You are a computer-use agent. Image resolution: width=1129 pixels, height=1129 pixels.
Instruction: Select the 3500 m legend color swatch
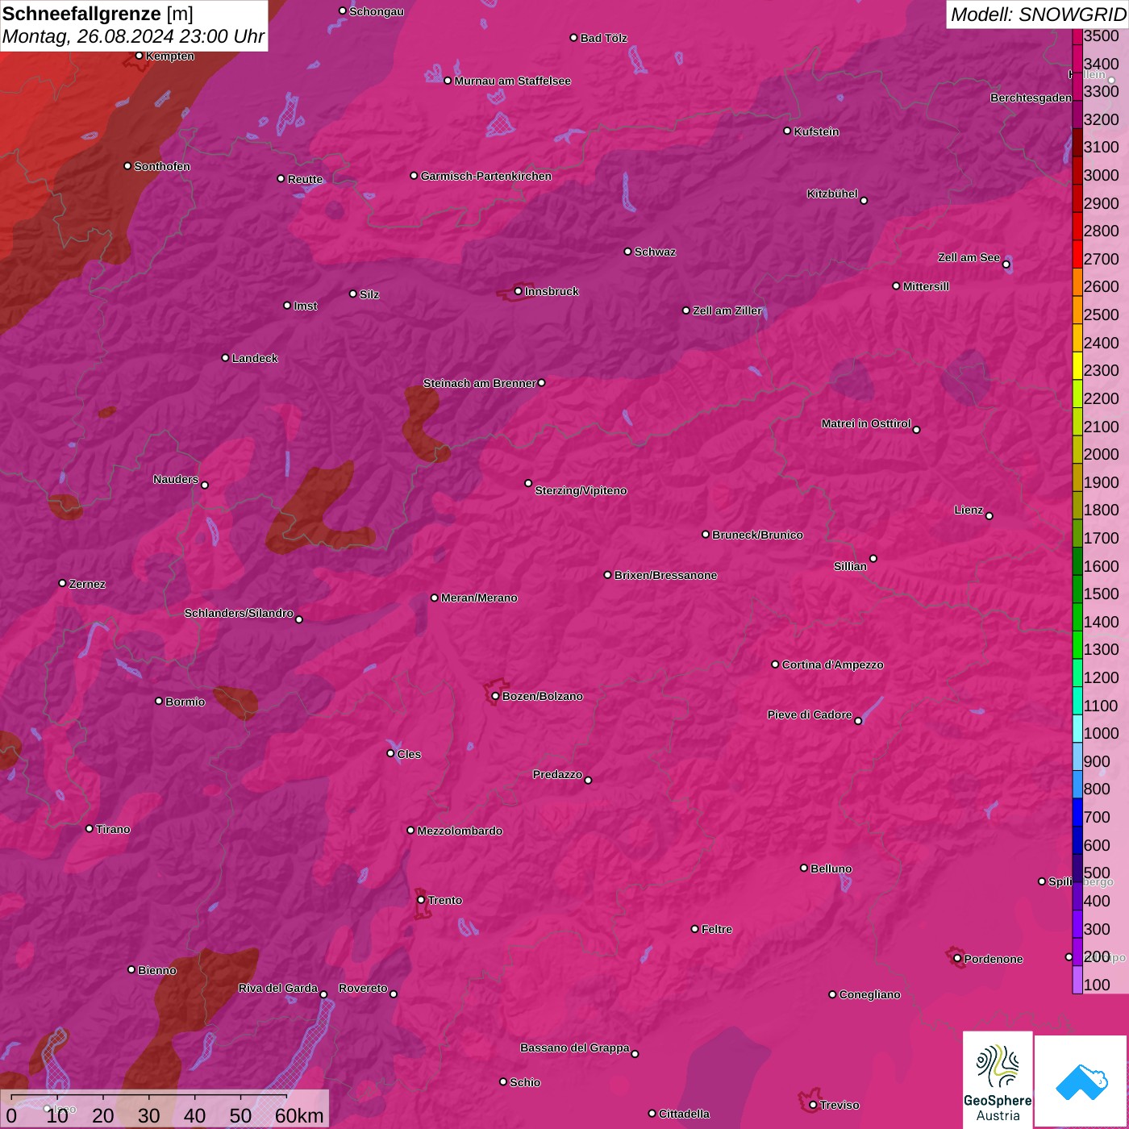click(1077, 36)
